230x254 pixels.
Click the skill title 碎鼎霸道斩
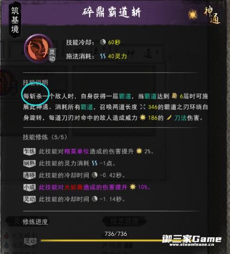pyautogui.click(x=111, y=12)
